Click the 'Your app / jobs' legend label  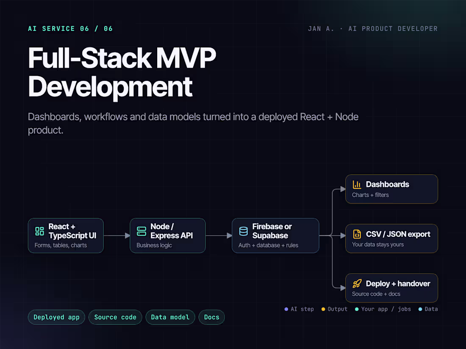(386, 309)
